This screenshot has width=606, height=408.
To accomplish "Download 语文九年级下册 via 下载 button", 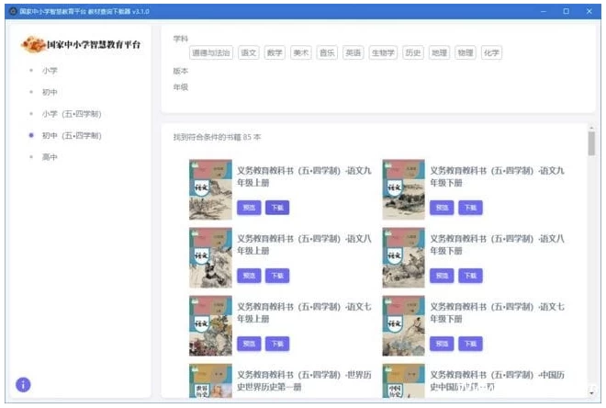I will [x=470, y=208].
